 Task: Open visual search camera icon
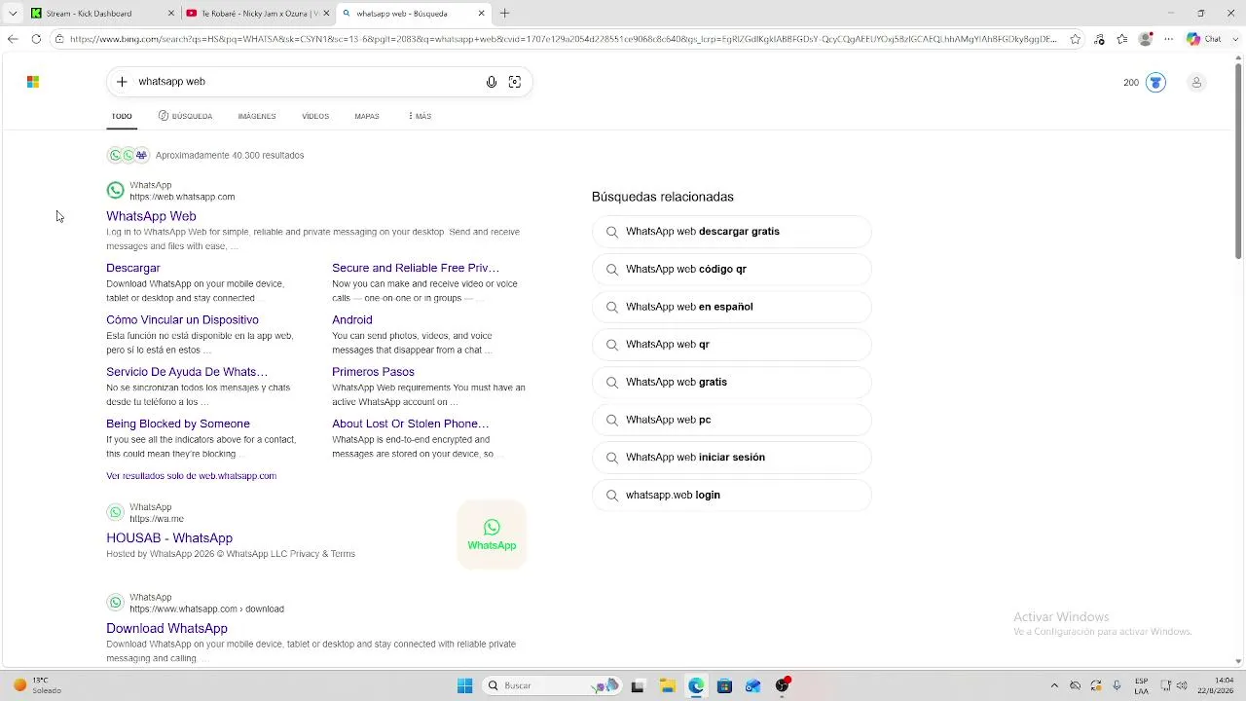(515, 82)
